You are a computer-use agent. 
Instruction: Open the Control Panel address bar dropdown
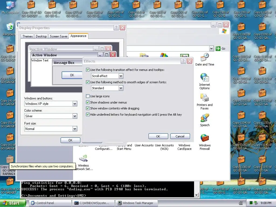pos(211,49)
